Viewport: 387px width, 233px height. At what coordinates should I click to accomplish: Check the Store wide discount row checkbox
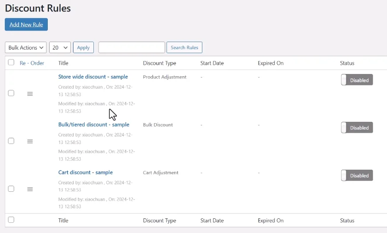point(11,93)
